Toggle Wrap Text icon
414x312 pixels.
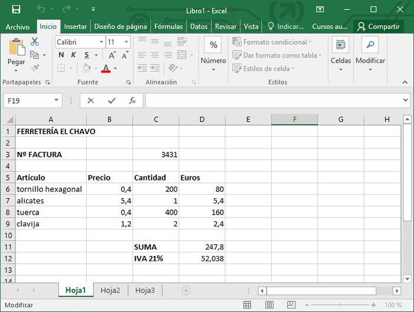click(x=182, y=41)
